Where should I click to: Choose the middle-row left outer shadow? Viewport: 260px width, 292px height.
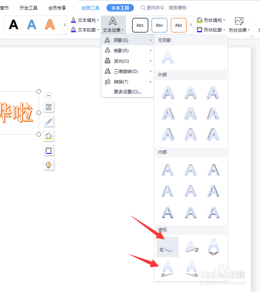pyautogui.click(x=168, y=114)
